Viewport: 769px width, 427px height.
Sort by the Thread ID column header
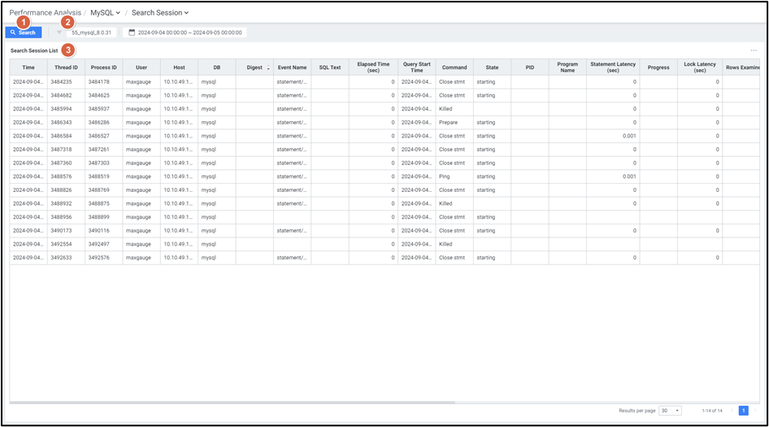[x=66, y=68]
